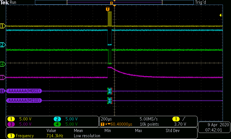
Task: Click the 5.00MS/s sample rate readout
Action: pyautogui.click(x=149, y=119)
